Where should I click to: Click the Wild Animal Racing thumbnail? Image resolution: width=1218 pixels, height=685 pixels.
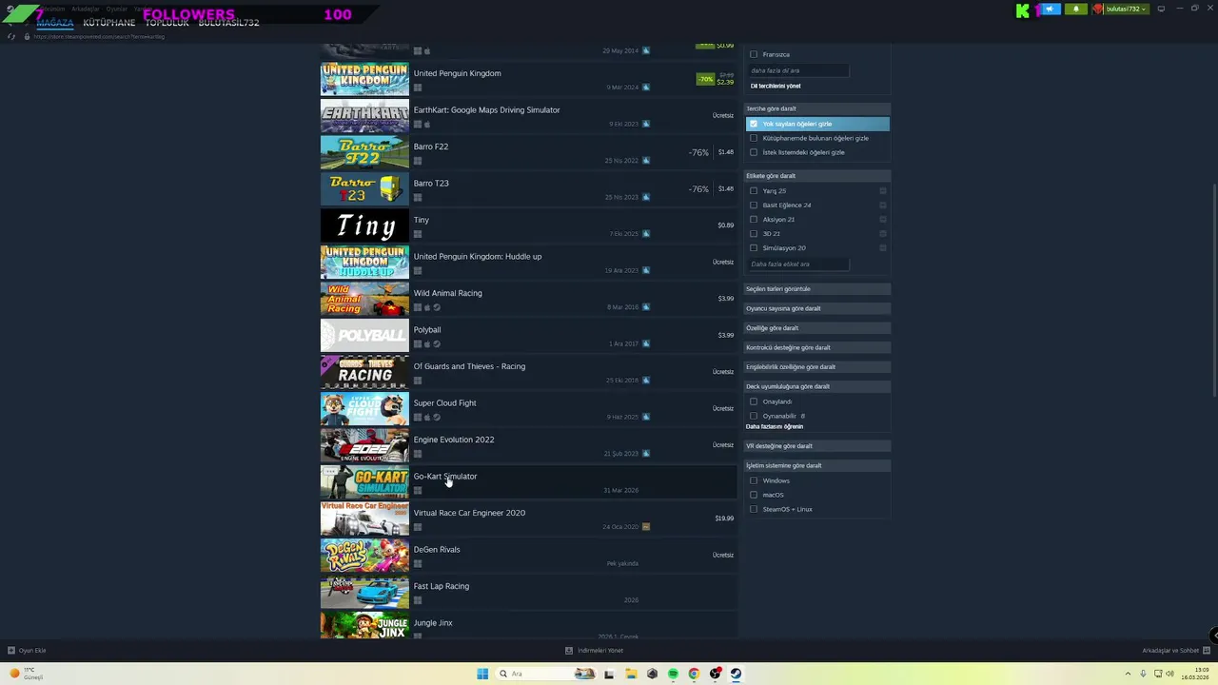pyautogui.click(x=364, y=299)
